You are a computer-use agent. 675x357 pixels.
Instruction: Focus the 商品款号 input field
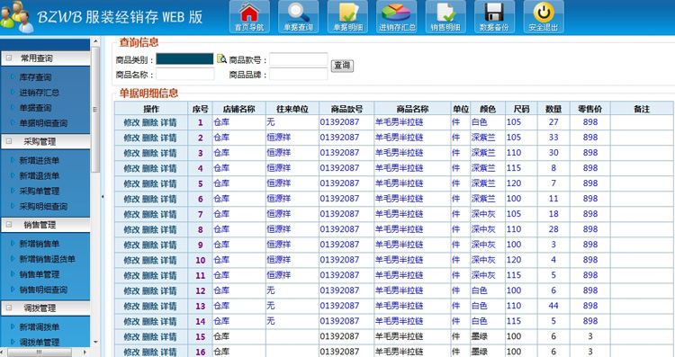point(298,59)
